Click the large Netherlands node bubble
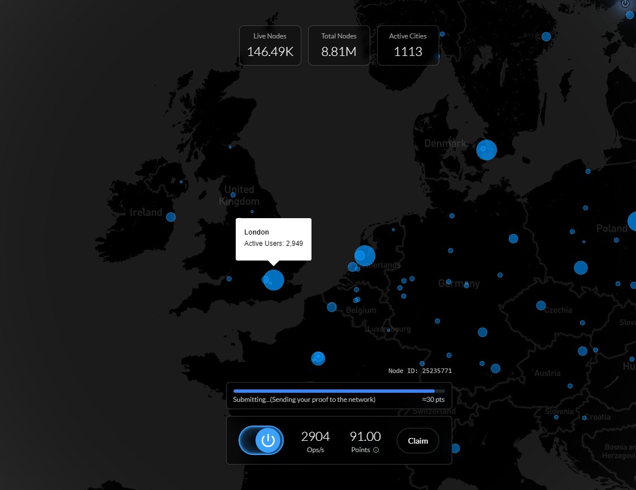 pyautogui.click(x=365, y=255)
